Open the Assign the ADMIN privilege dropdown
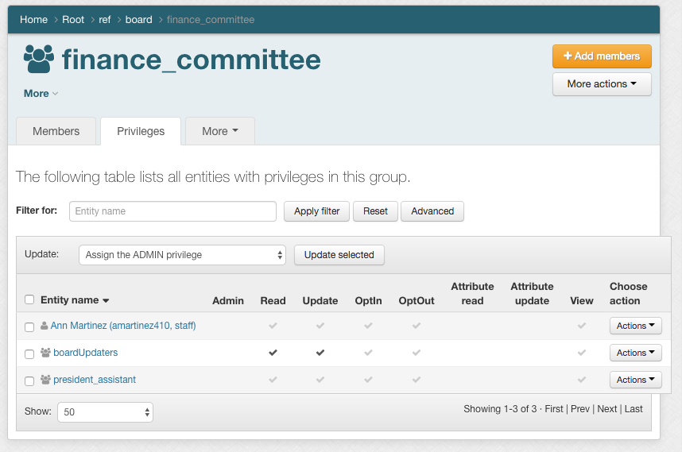The image size is (682, 452). pyautogui.click(x=182, y=255)
